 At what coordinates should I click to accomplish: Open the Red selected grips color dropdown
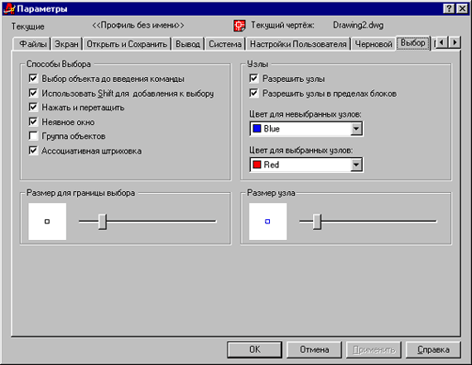(356, 165)
